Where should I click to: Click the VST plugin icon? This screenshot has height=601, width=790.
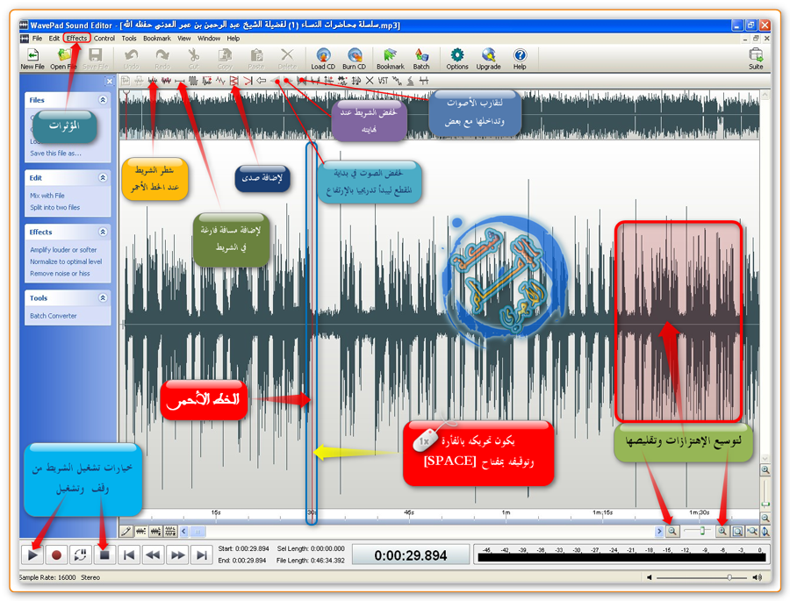tap(383, 81)
